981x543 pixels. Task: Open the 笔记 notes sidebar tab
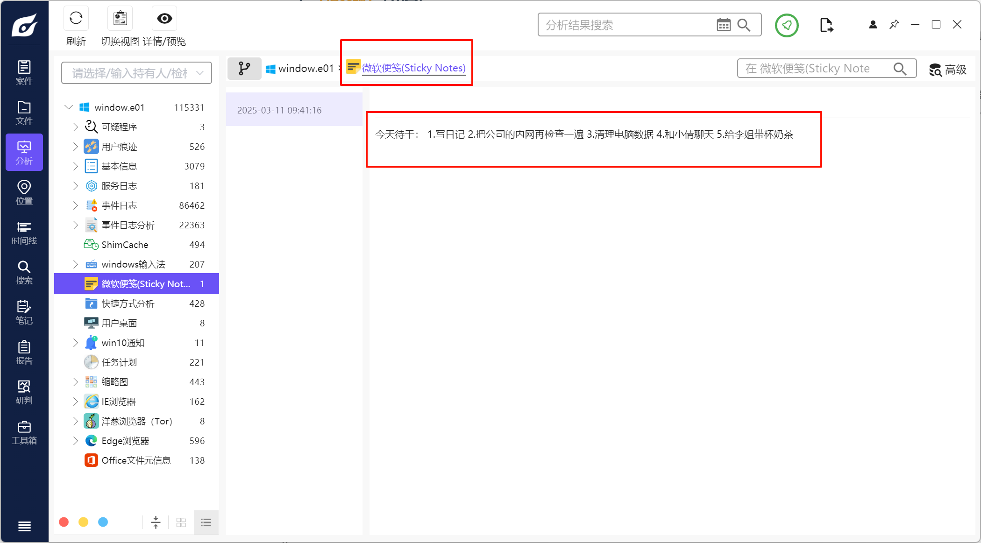point(24,313)
